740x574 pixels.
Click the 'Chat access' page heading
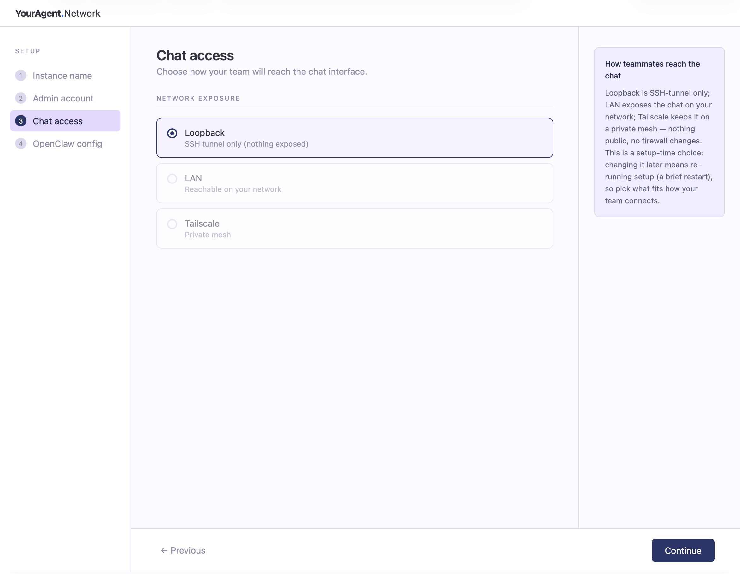click(195, 55)
